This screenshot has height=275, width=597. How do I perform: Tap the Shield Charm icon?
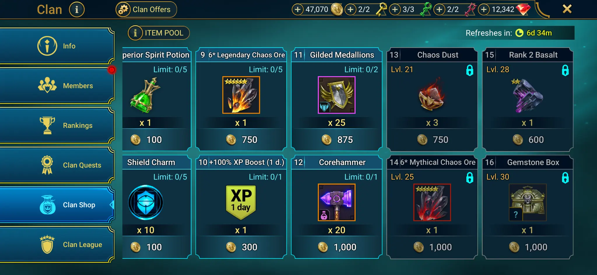tap(145, 202)
